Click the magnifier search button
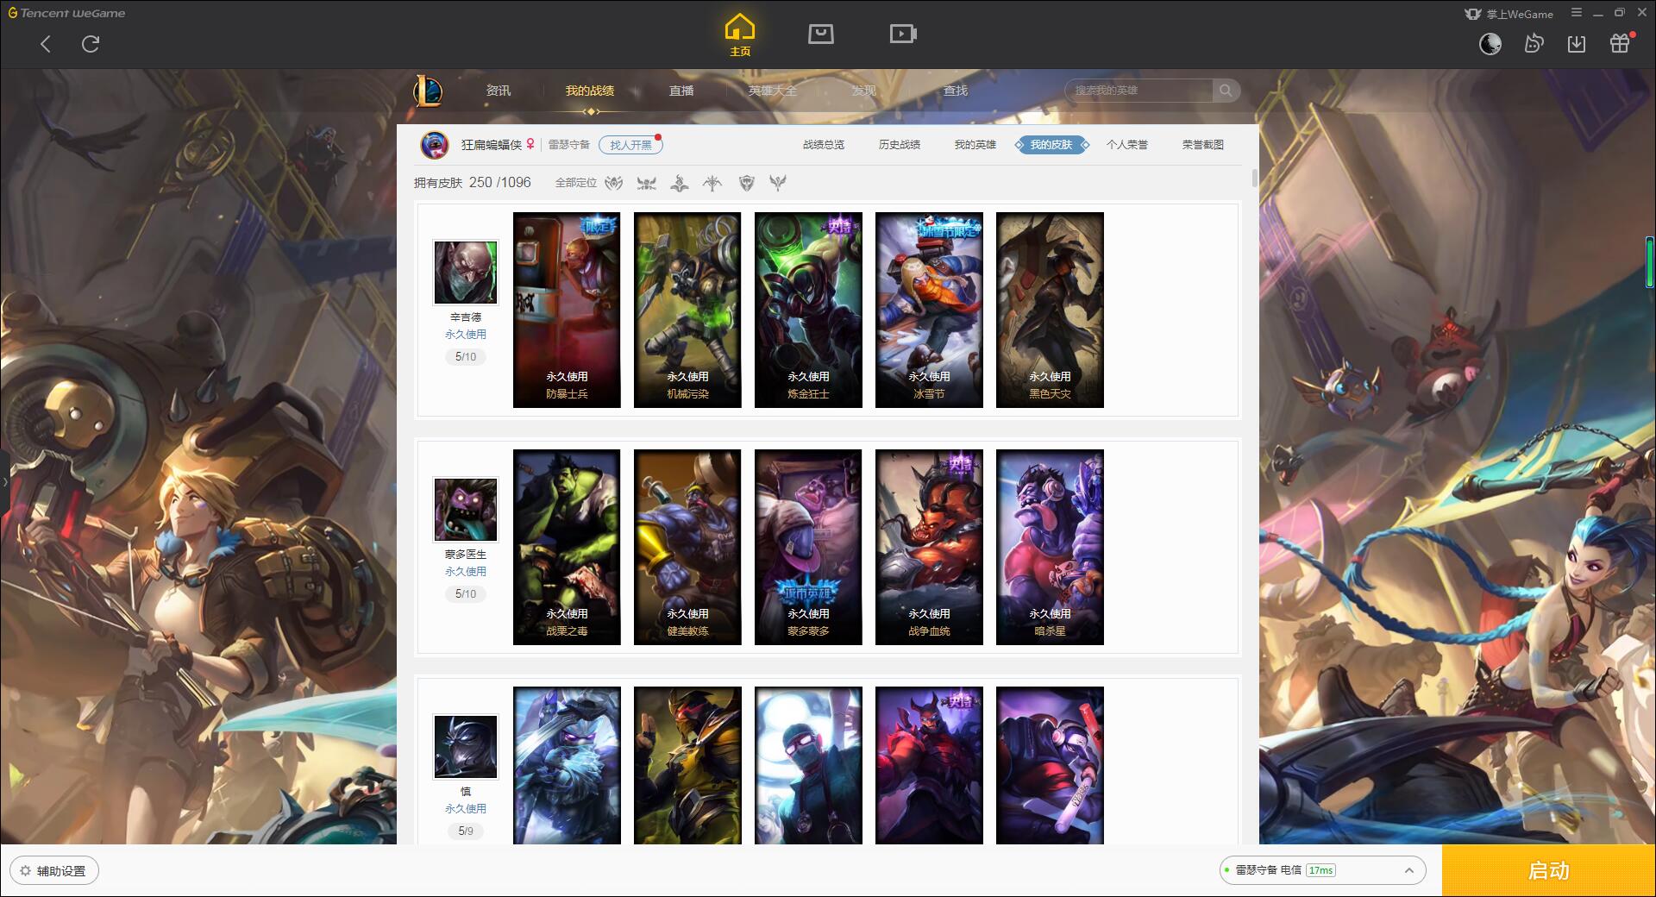Viewport: 1656px width, 897px height. click(x=1226, y=91)
